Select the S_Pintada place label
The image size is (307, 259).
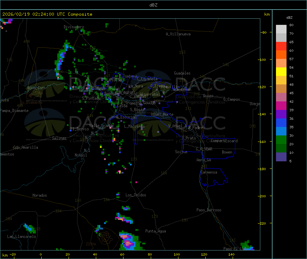pyautogui.click(x=91, y=98)
